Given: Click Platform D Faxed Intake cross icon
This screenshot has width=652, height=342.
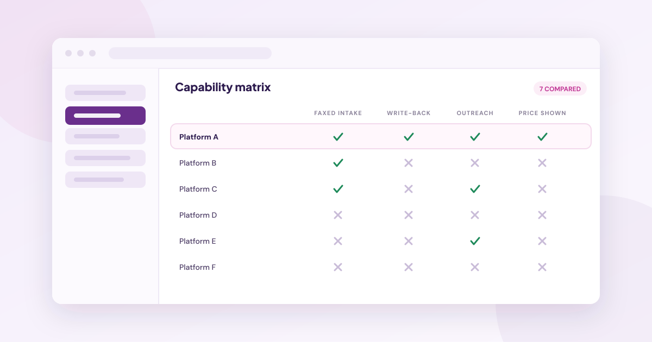Looking at the screenshot, I should coord(338,215).
